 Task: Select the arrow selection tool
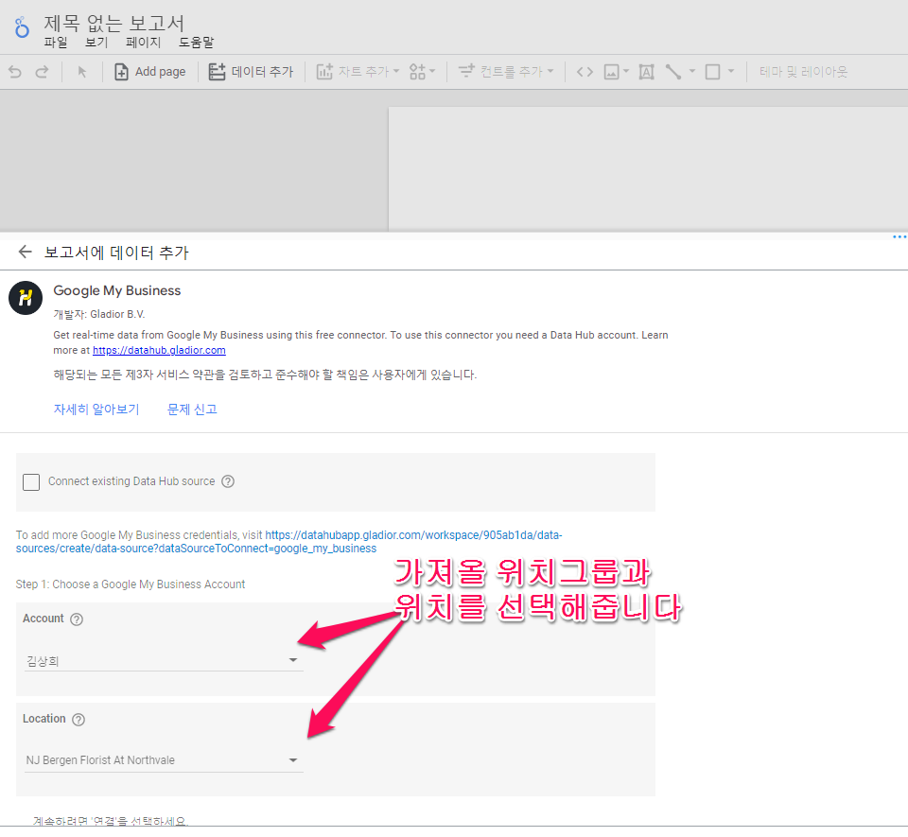point(83,71)
